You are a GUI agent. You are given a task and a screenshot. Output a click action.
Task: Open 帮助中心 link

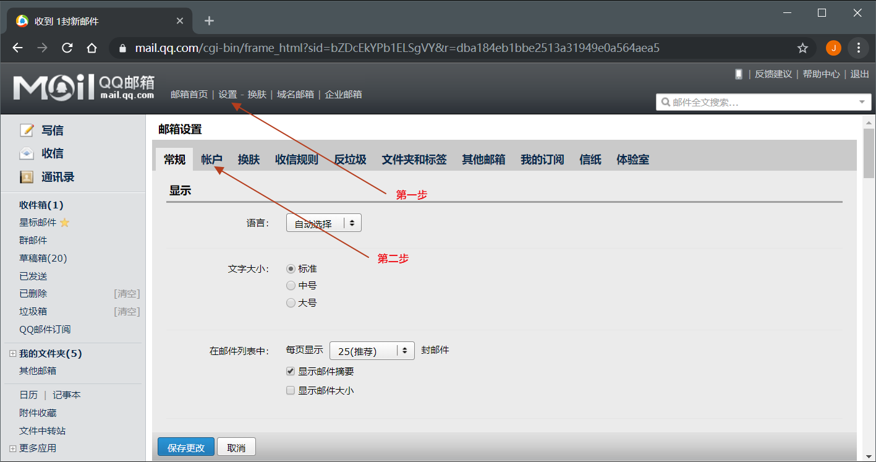[822, 74]
